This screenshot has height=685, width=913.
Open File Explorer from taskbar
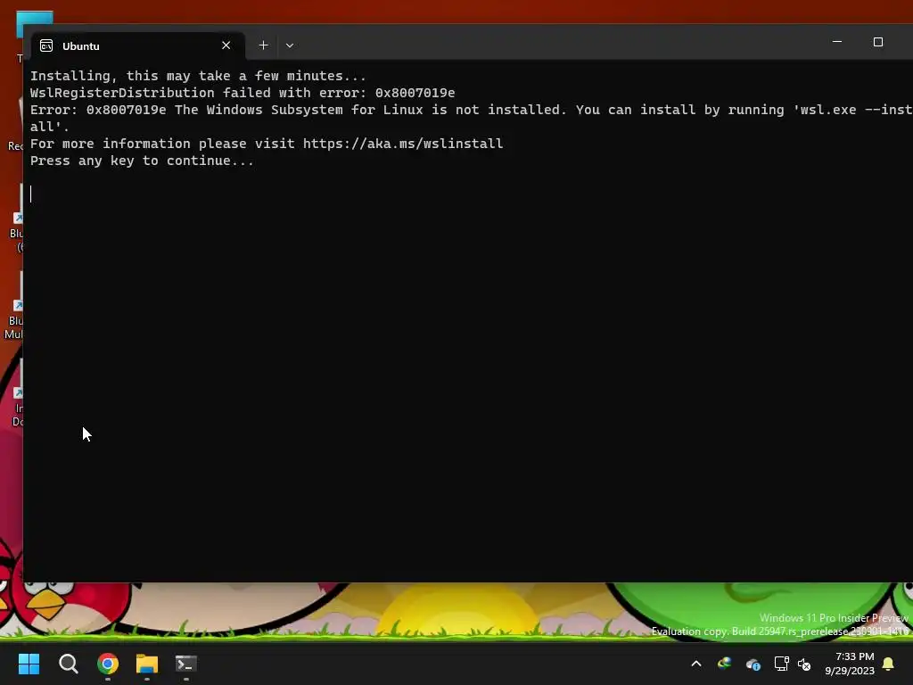(147, 664)
